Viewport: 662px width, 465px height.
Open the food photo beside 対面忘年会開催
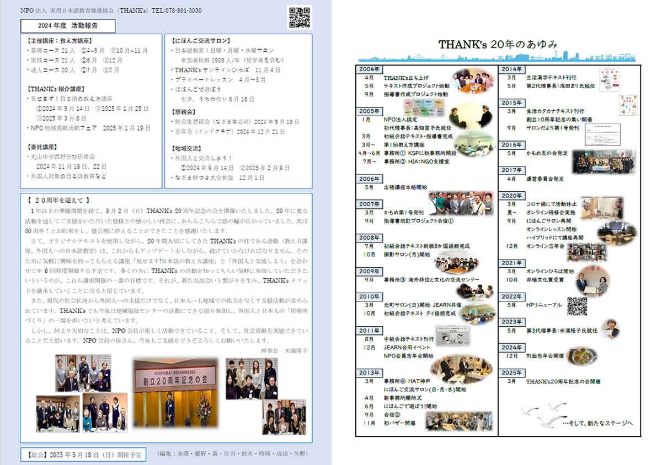(x=582, y=356)
